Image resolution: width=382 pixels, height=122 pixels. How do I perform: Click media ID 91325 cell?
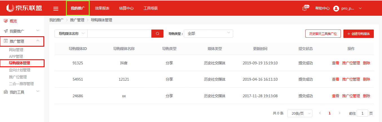pyautogui.click(x=78, y=63)
